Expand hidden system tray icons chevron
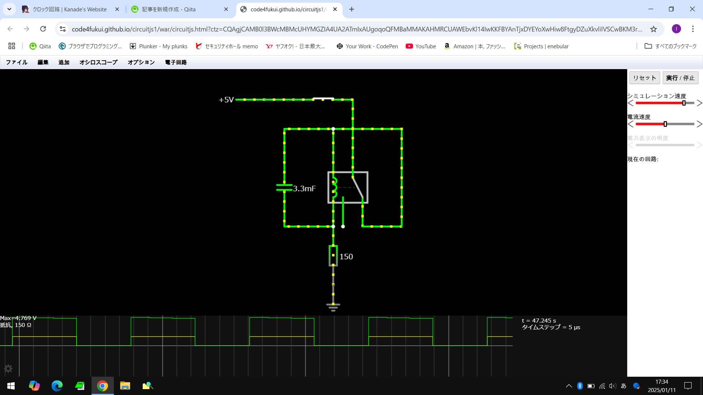Image resolution: width=703 pixels, height=395 pixels. (569, 386)
